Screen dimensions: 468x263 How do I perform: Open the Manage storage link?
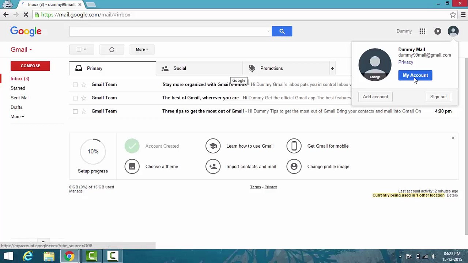tap(76, 191)
